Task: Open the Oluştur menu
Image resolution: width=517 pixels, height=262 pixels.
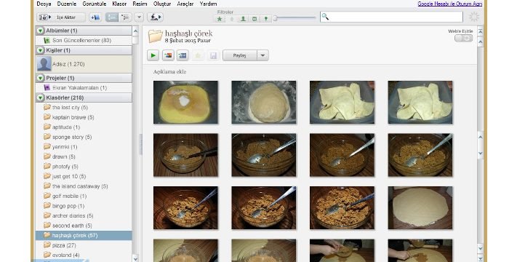Action: point(162,4)
